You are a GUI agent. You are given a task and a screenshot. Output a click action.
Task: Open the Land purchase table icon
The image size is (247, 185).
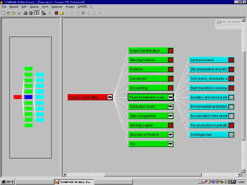pos(231,60)
